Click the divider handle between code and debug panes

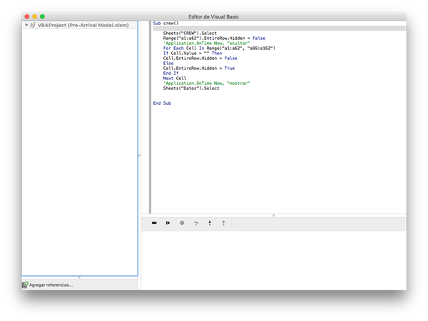[x=273, y=215]
